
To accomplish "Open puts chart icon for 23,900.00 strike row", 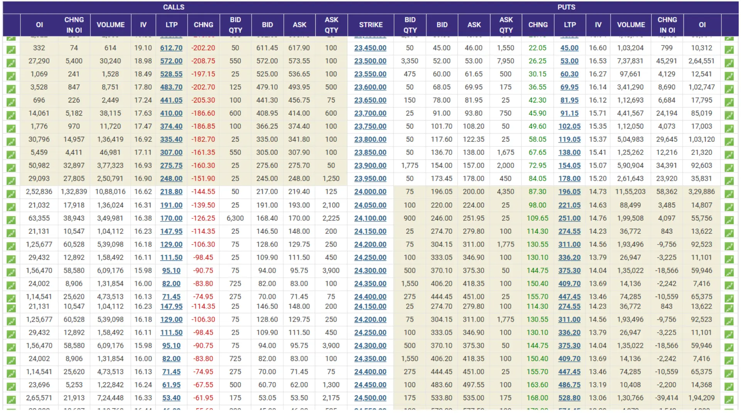I will 729,168.
